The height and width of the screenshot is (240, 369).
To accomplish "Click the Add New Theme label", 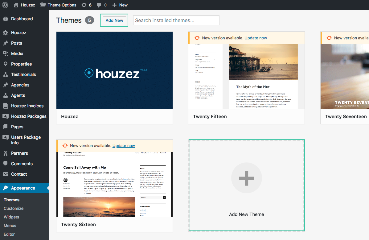I will pos(246,214).
